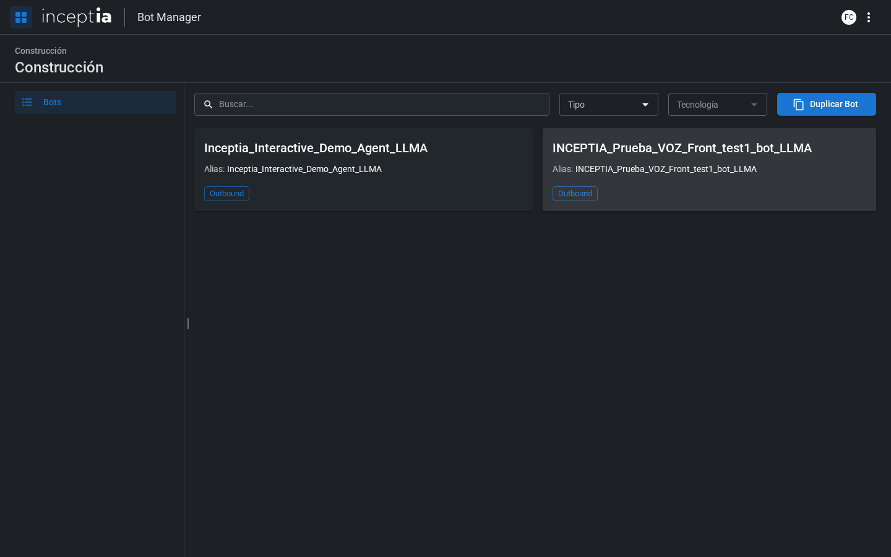Focus the Buscar search field
This screenshot has height=557, width=891.
tap(372, 104)
